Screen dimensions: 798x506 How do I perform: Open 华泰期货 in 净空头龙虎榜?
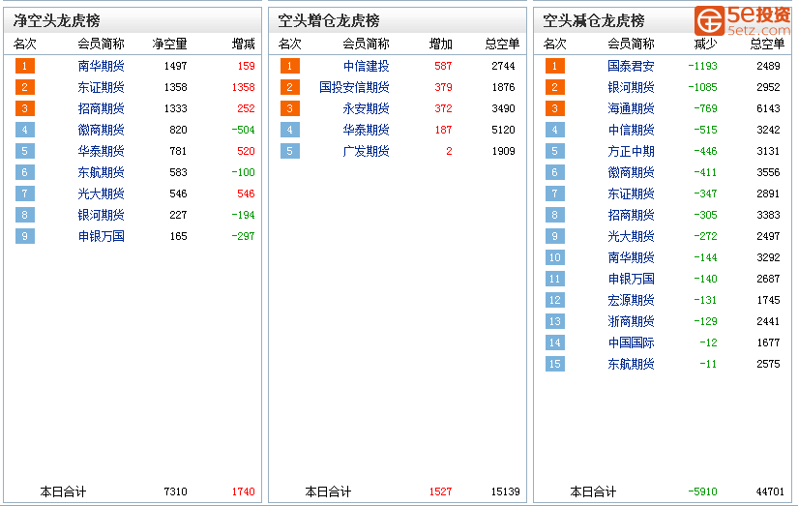coord(101,151)
